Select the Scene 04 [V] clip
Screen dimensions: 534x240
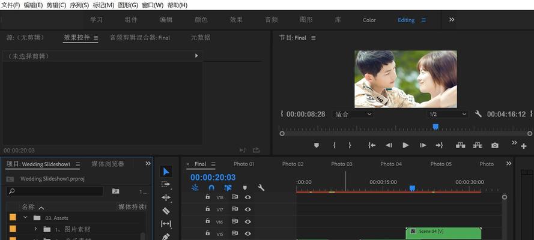pyautogui.click(x=443, y=233)
